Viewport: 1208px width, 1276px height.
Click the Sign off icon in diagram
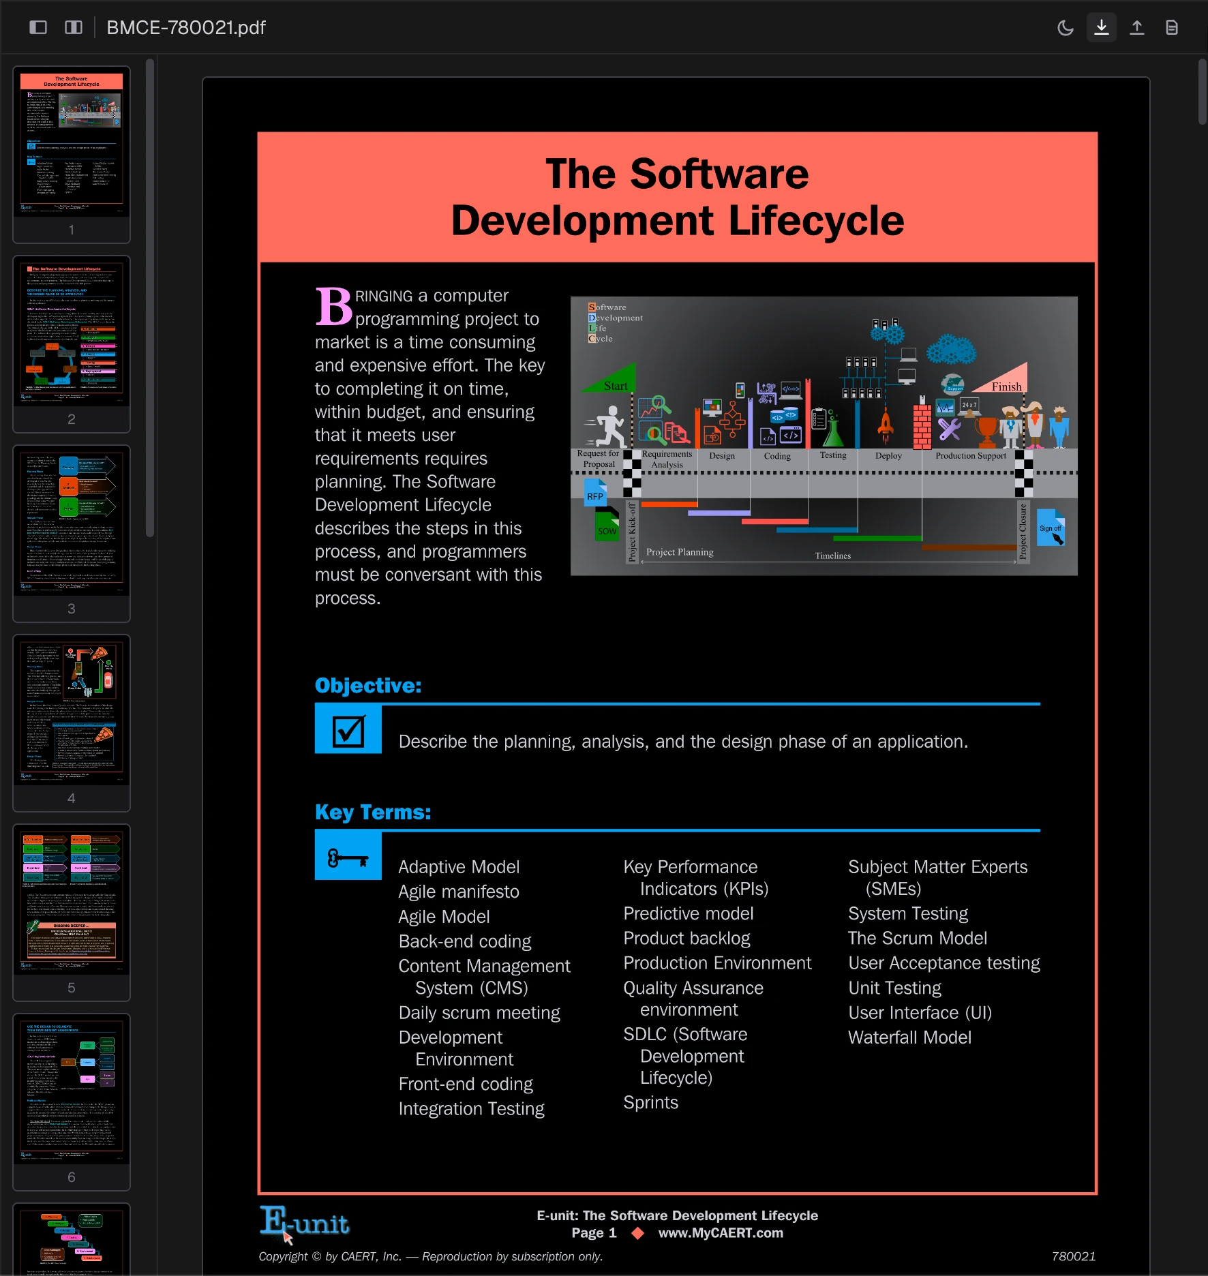1051,528
